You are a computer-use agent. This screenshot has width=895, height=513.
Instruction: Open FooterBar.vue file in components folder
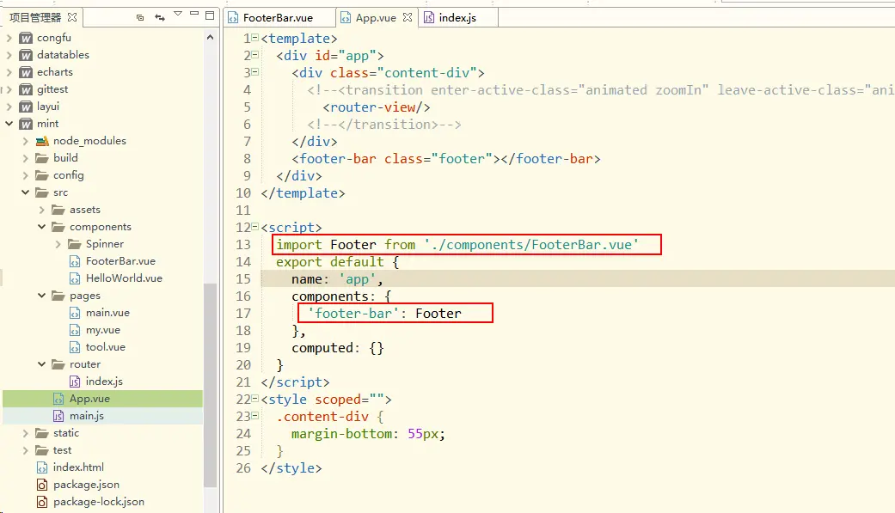[120, 260]
